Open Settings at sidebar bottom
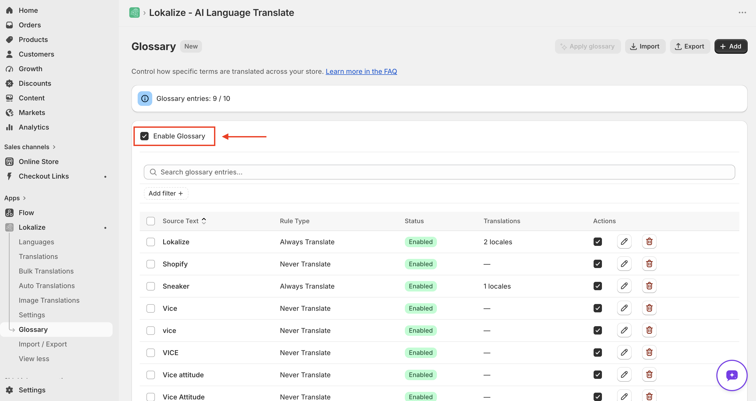Viewport: 756px width, 401px height. pos(32,390)
